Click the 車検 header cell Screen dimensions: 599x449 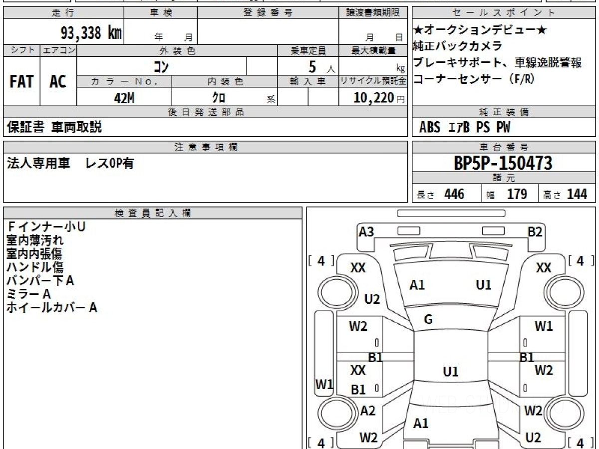coord(161,13)
